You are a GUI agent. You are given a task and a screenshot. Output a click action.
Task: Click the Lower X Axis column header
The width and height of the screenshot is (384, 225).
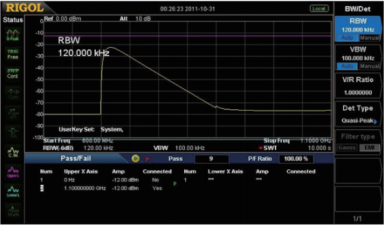point(226,172)
